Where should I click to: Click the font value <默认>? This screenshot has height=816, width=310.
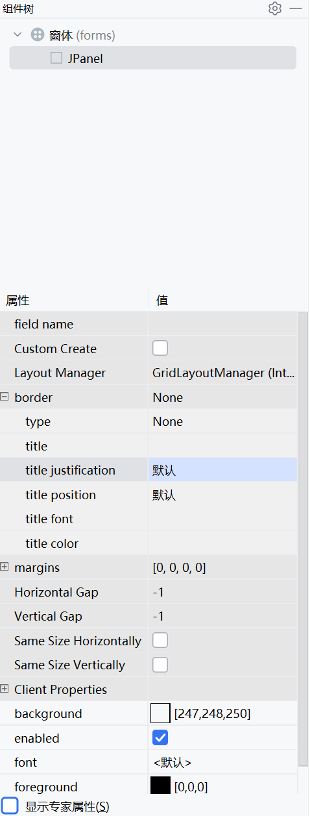(173, 762)
